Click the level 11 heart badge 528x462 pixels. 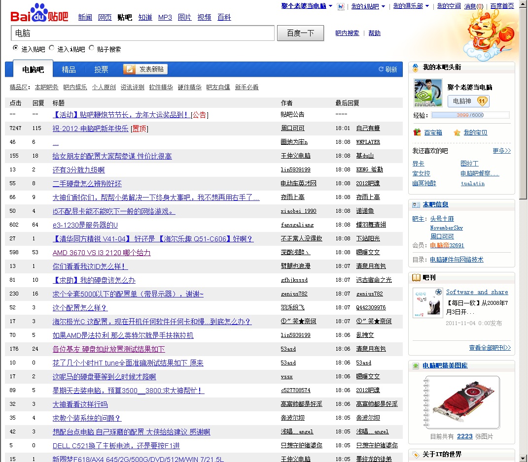point(482,101)
